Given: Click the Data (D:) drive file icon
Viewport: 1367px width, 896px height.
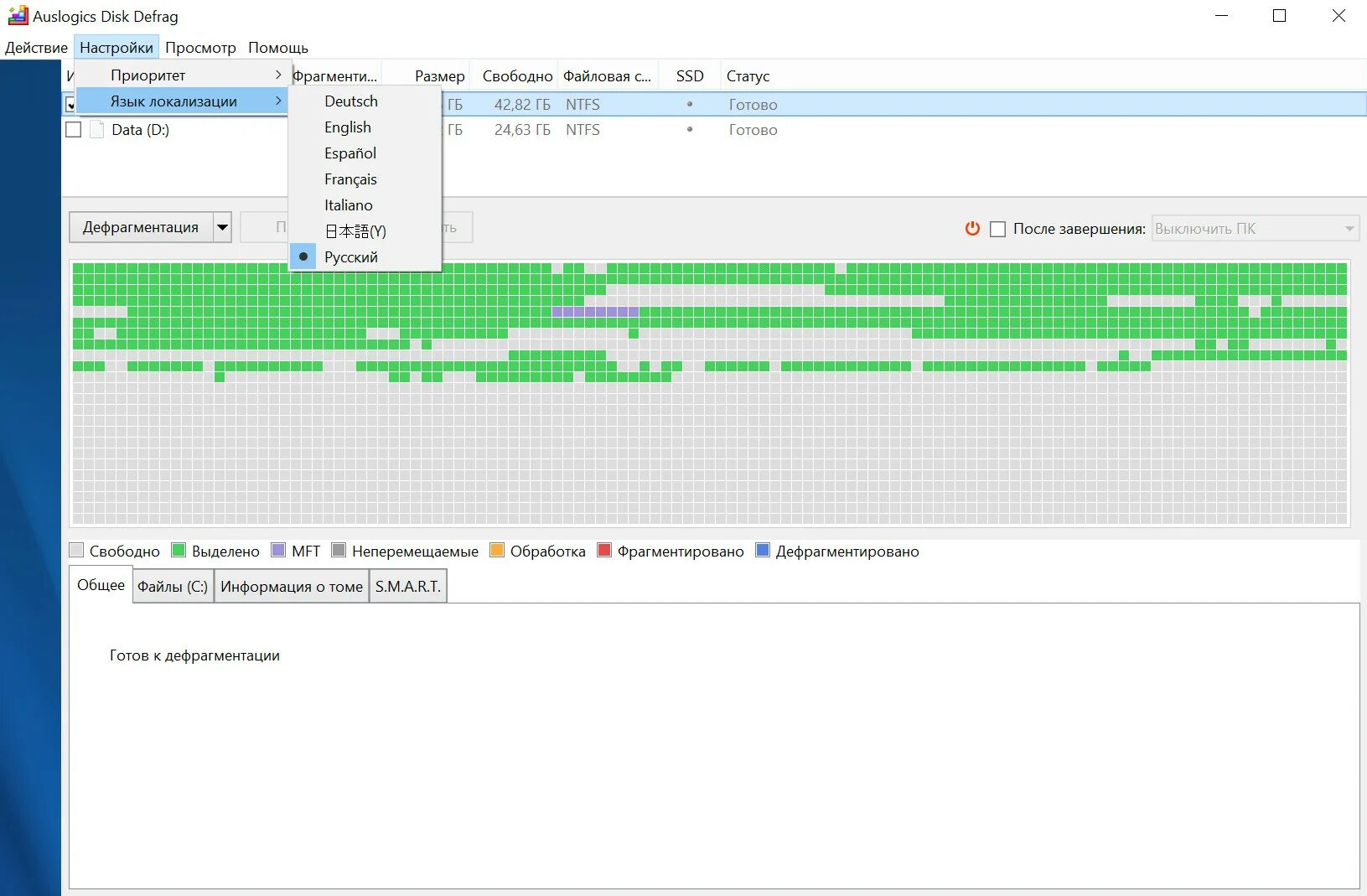Looking at the screenshot, I should click(x=97, y=130).
